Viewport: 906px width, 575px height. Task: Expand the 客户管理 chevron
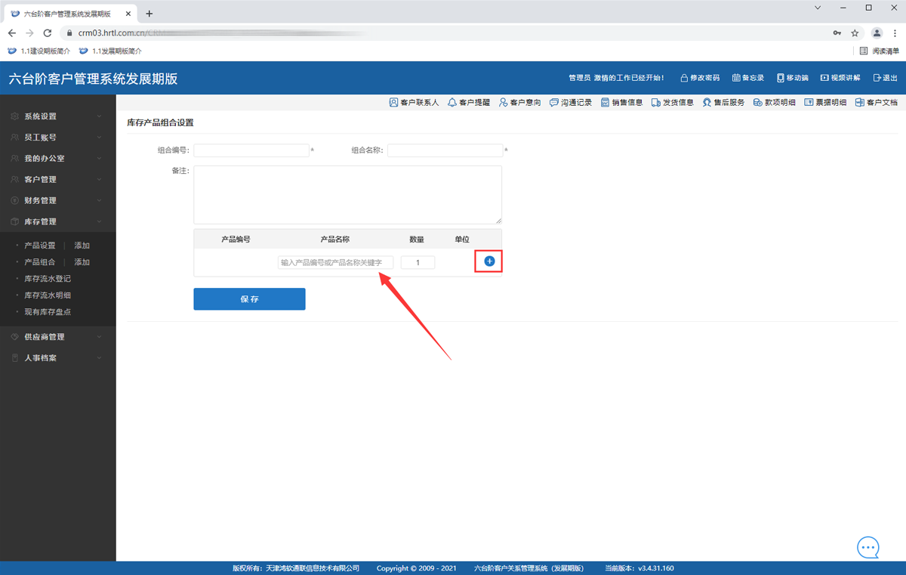click(x=100, y=180)
